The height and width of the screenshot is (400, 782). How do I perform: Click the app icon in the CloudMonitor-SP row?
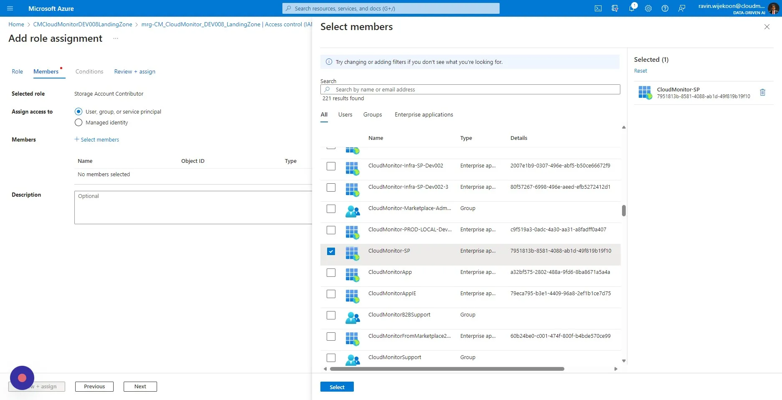(353, 254)
